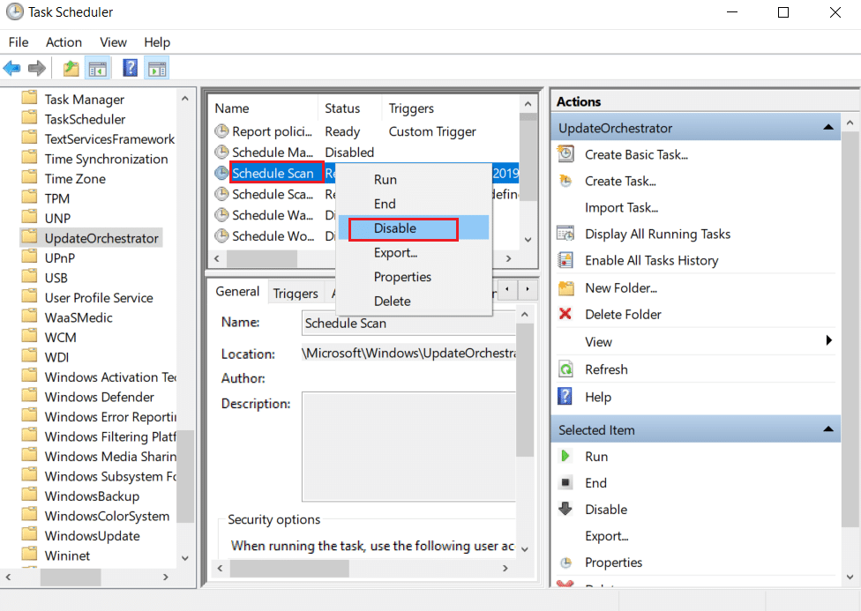The image size is (861, 611).
Task: Click the Delete Folder action text
Action: [623, 314]
